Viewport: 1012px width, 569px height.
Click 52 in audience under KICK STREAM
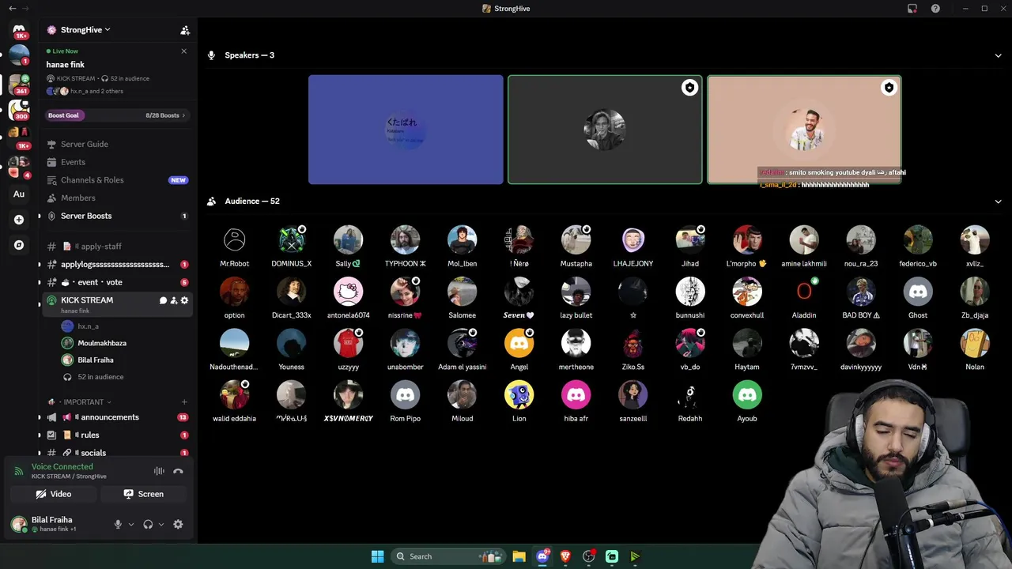coord(100,377)
